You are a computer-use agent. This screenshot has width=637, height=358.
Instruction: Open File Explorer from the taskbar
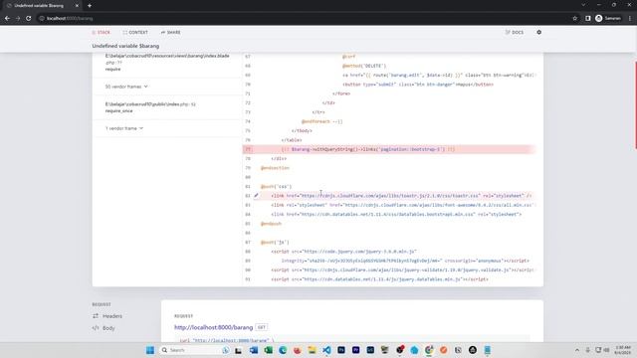click(x=312, y=350)
